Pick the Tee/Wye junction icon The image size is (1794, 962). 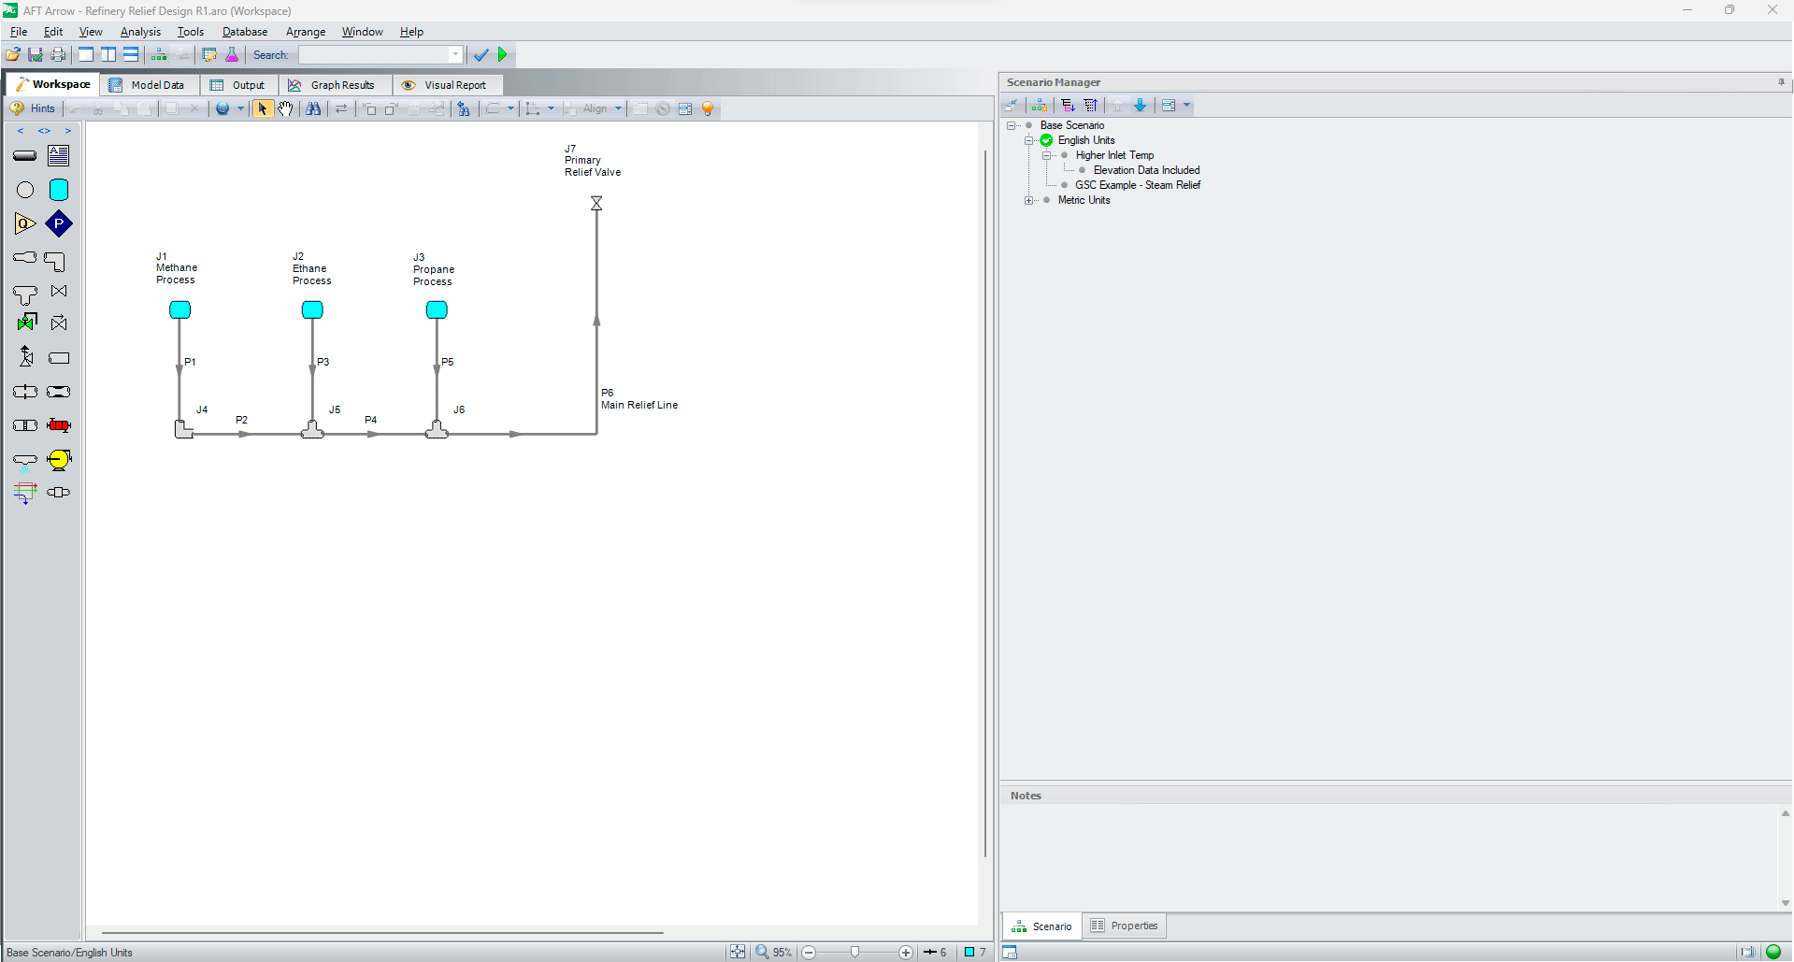(x=25, y=295)
